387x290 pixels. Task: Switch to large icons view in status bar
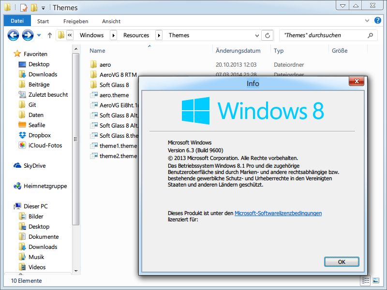[376, 280]
